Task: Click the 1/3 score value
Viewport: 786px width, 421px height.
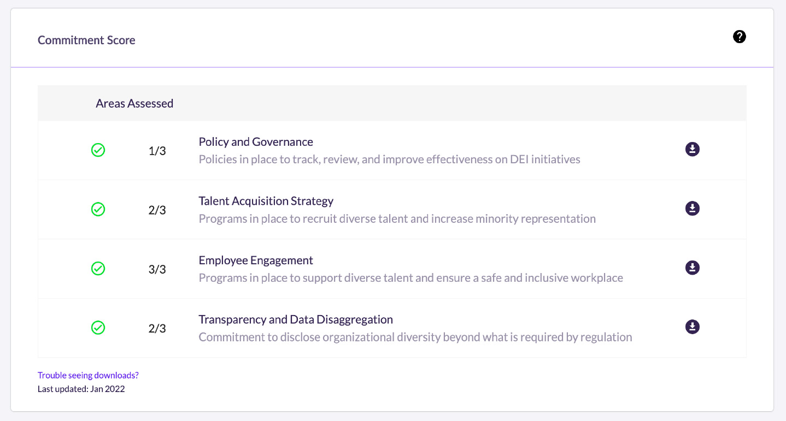Action: click(x=157, y=151)
